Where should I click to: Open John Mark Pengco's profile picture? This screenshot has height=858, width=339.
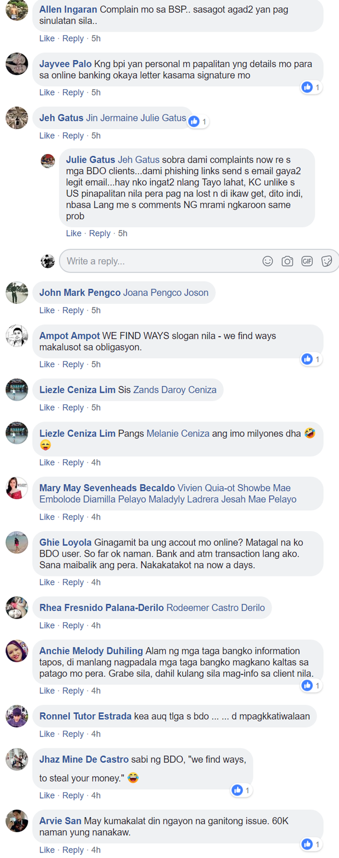[17, 292]
